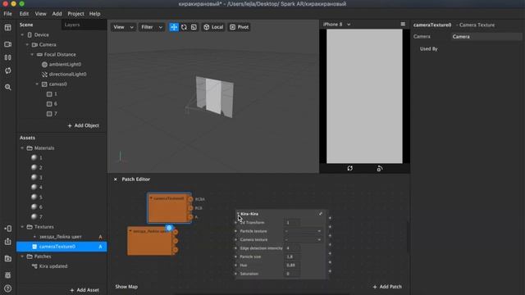Click the Add Patch button

pyautogui.click(x=387, y=287)
